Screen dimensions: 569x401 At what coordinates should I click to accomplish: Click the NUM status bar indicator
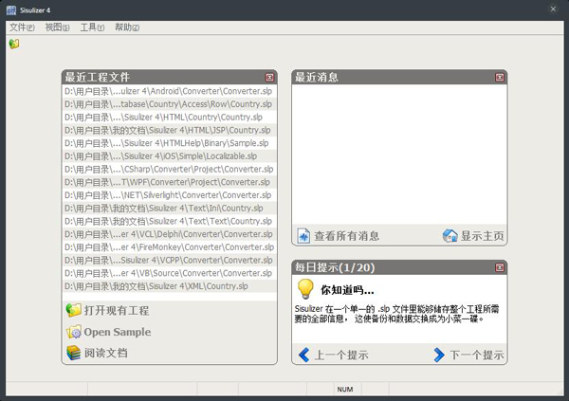tap(345, 390)
